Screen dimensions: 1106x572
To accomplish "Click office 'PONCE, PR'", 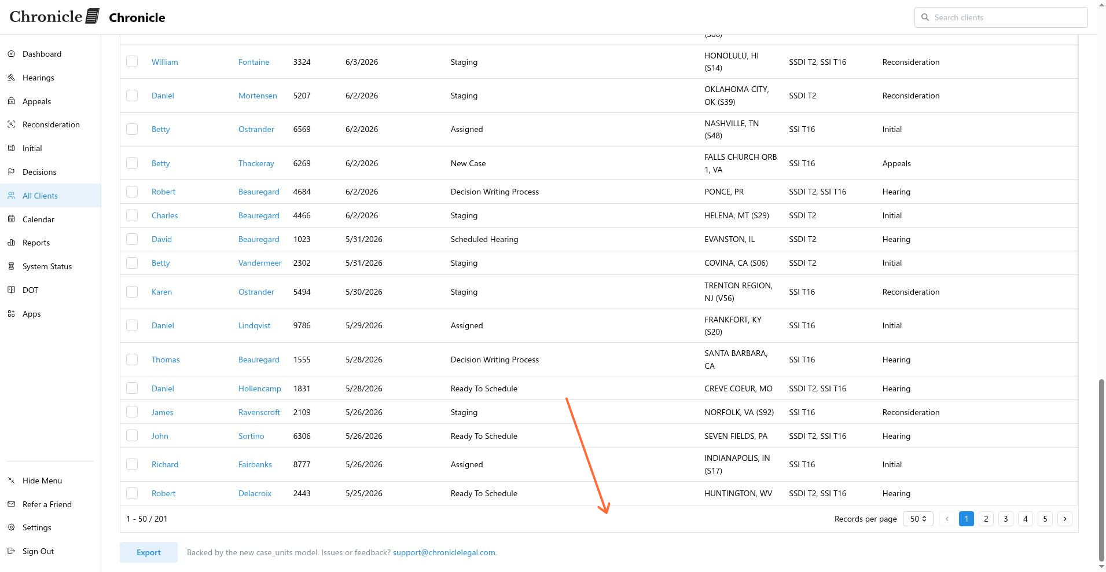I will 724,192.
